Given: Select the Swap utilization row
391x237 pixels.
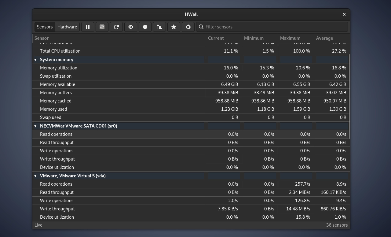Looking at the screenshot, I should [x=191, y=76].
